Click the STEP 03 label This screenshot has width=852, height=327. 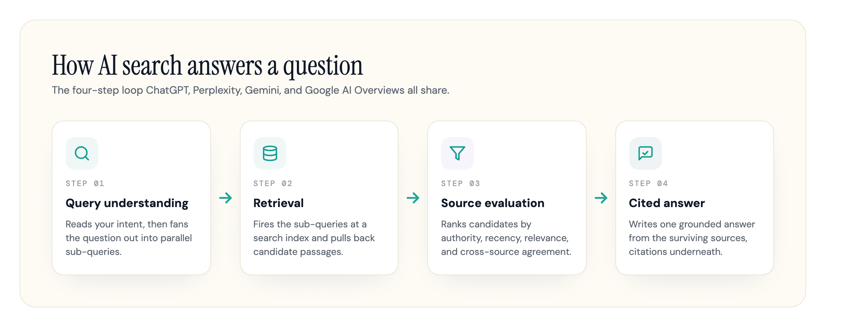[461, 183]
